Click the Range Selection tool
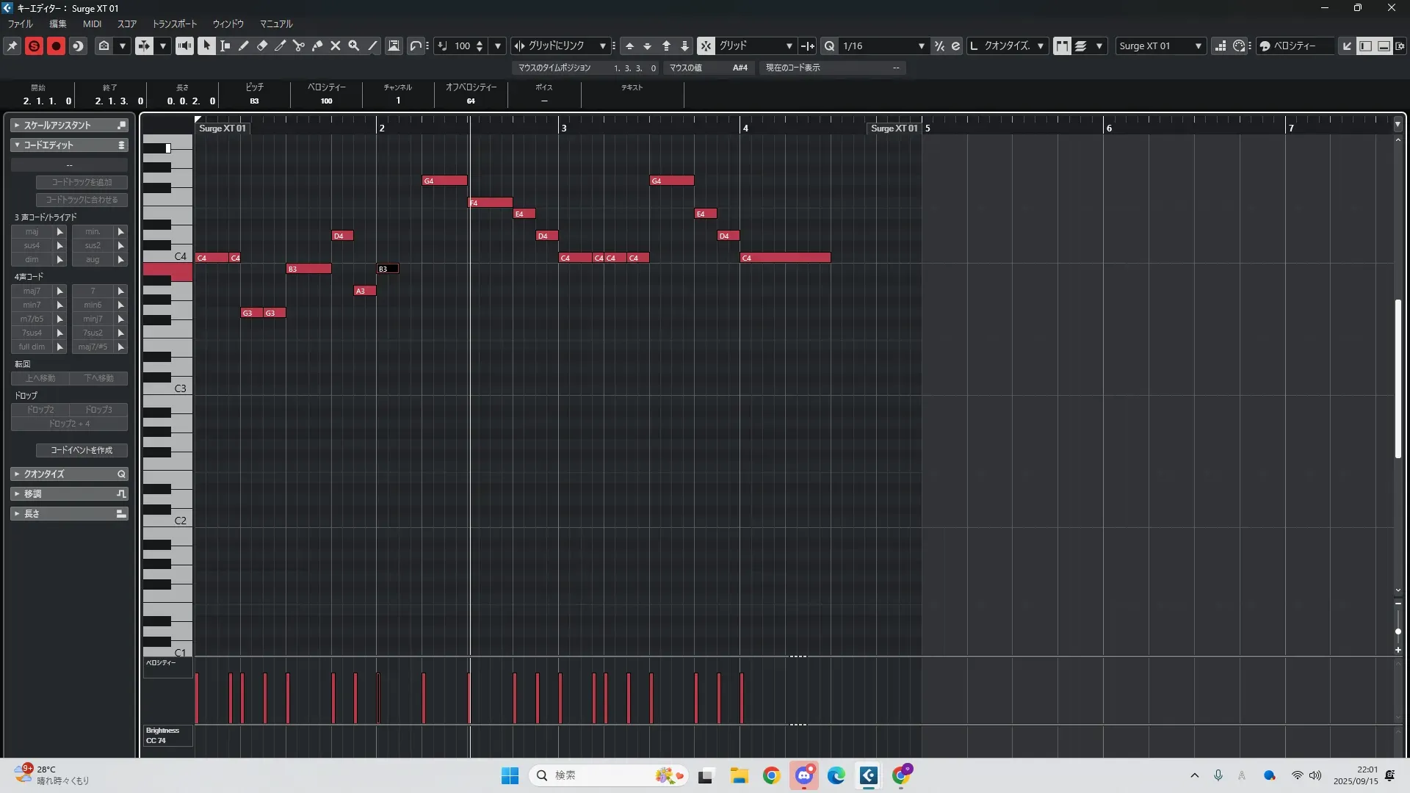The width and height of the screenshot is (1410, 793). pos(225,46)
